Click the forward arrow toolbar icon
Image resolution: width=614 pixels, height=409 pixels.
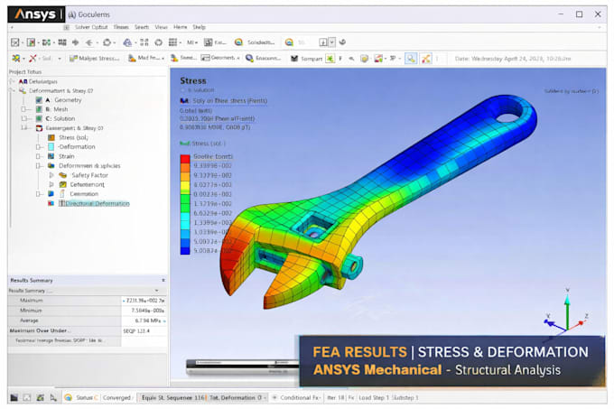click(76, 42)
